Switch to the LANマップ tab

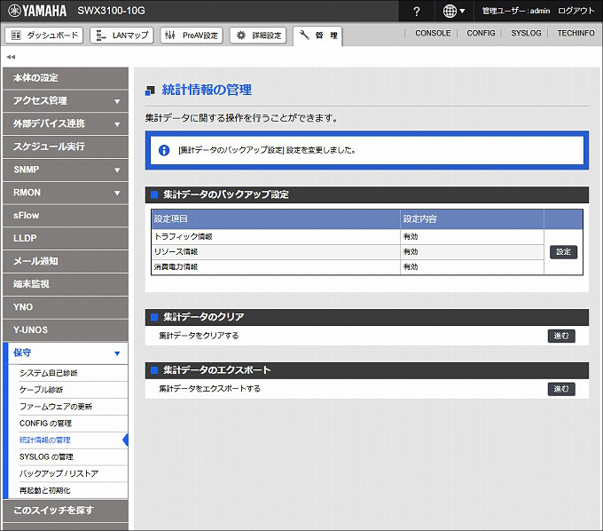[121, 36]
